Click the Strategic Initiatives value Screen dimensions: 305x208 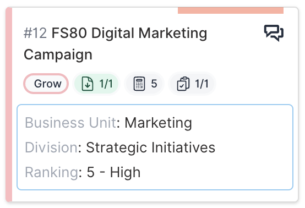click(x=150, y=147)
